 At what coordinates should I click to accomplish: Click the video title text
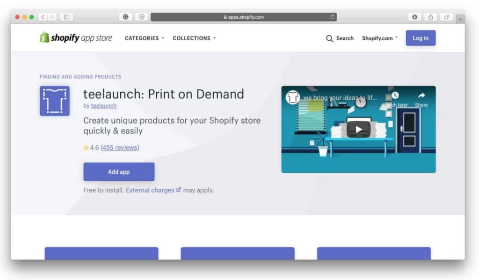tap(340, 98)
